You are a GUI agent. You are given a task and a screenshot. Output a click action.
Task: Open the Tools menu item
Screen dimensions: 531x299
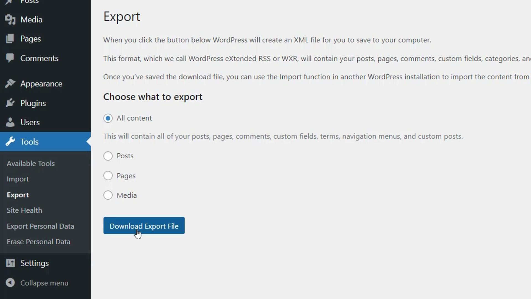coord(29,142)
